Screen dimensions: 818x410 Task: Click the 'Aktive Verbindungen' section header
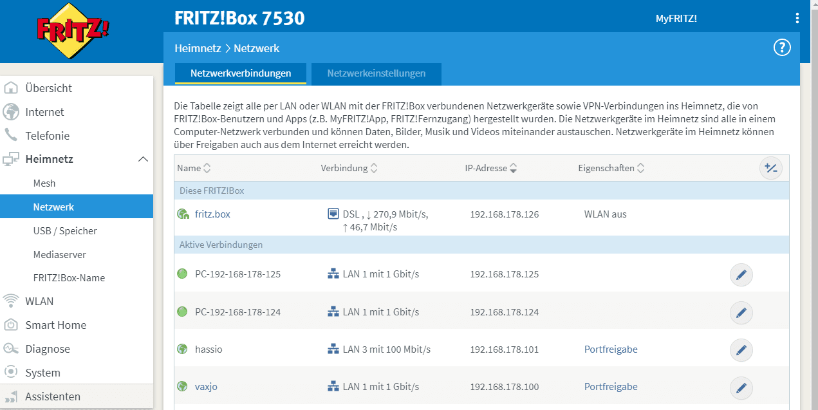tap(221, 245)
